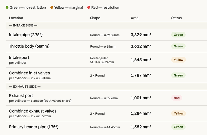This screenshot has width=207, height=135.
Task: Click Yellow status badge for Intake port
Action: click(x=178, y=60)
